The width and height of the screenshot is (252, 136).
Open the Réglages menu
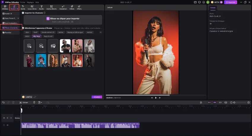click(30, 2)
